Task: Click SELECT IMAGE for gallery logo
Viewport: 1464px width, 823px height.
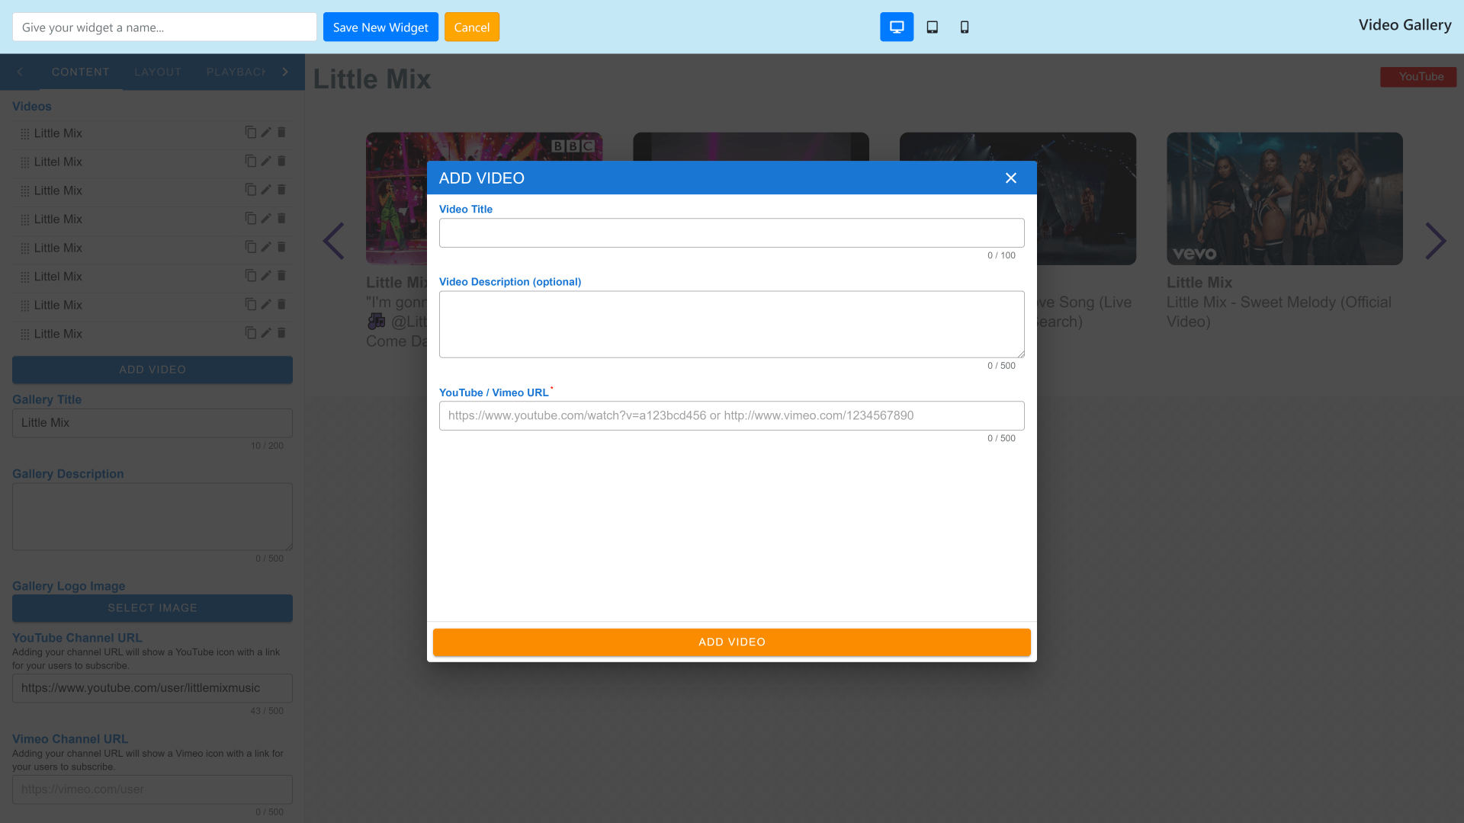Action: tap(152, 608)
